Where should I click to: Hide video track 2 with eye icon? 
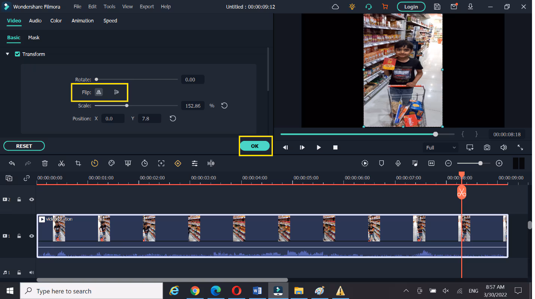31,200
